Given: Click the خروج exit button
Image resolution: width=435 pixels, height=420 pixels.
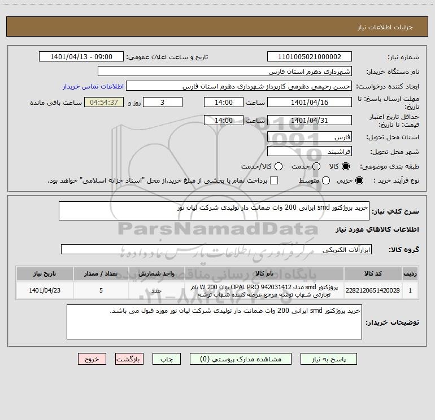Looking at the screenshot, I should 92,359.
